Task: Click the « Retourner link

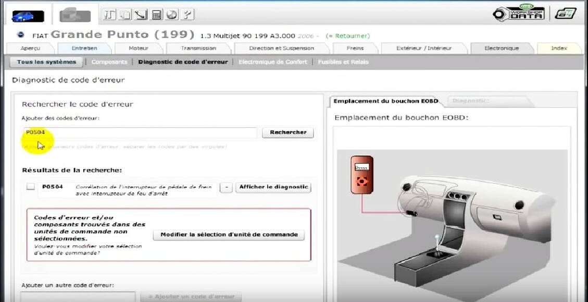Action: (347, 36)
